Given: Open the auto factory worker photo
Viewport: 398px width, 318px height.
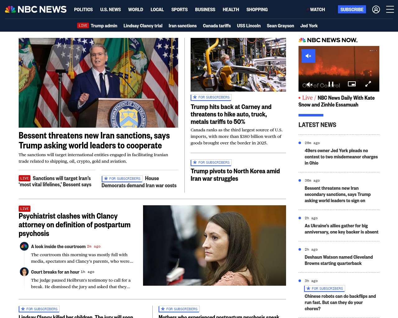Looking at the screenshot, I should pyautogui.click(x=238, y=65).
